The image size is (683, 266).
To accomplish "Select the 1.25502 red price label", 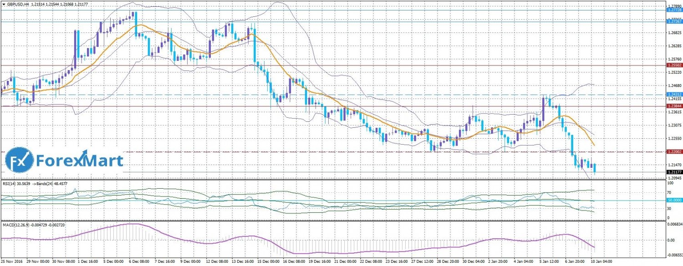I will [x=674, y=65].
